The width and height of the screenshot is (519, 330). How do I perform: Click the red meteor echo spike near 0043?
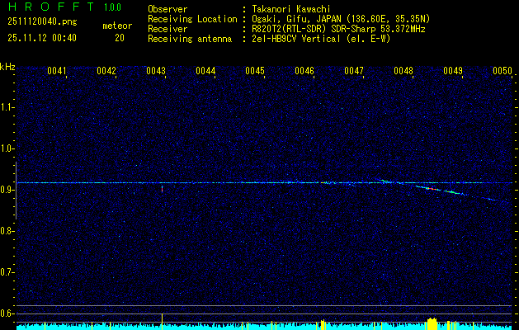pos(162,189)
